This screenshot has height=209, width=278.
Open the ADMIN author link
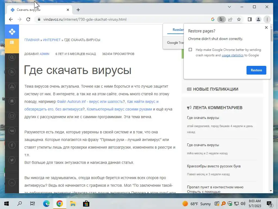[44, 54]
